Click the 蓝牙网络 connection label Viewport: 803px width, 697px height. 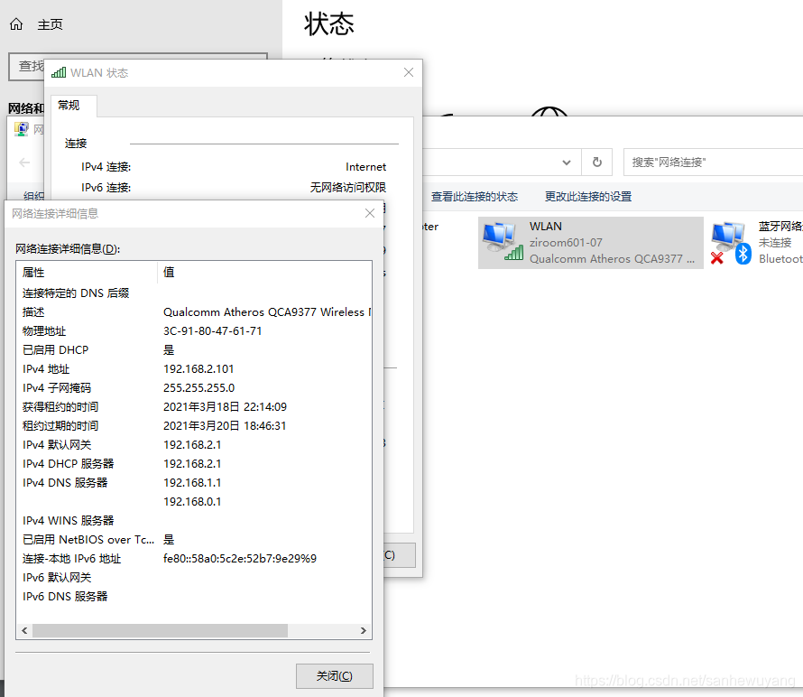coord(780,227)
